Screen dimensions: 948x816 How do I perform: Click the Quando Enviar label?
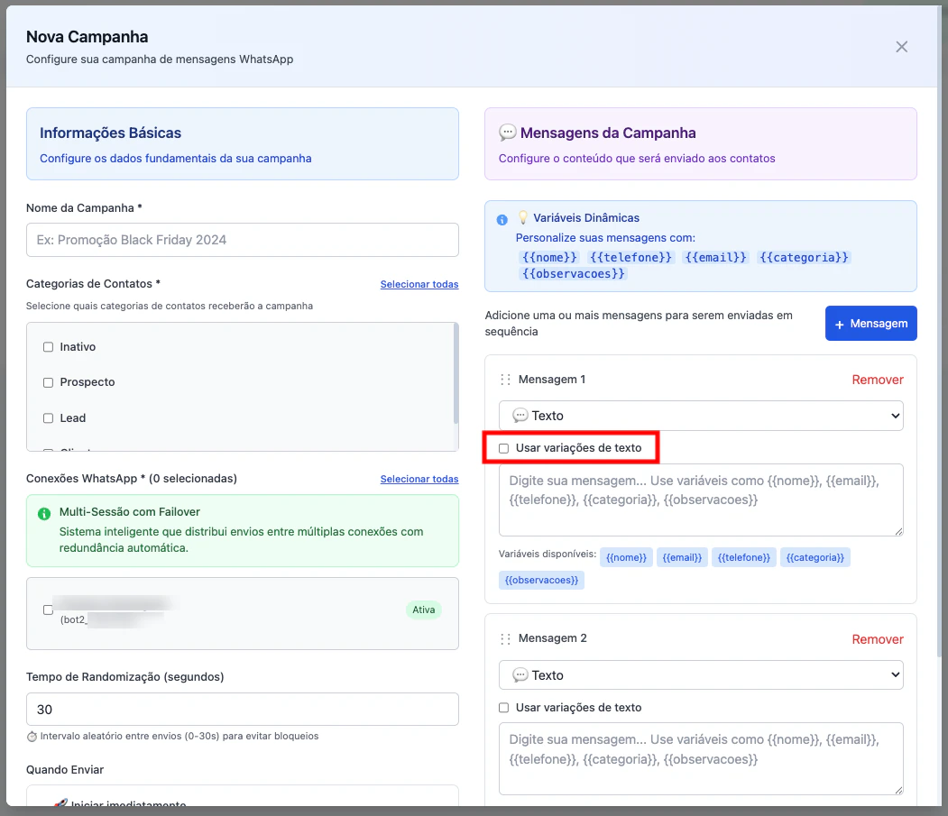coord(65,769)
